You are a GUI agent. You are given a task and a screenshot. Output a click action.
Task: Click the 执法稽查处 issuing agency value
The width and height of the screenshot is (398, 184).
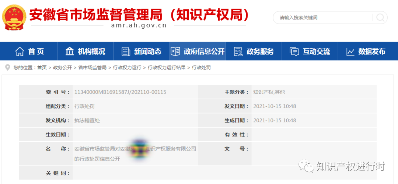click(87, 120)
